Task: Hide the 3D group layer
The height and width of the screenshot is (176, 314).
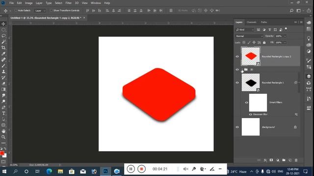Action: (x=237, y=69)
